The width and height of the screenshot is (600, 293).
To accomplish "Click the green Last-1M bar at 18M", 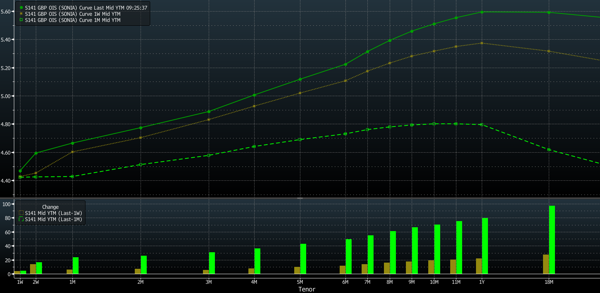I will point(552,240).
